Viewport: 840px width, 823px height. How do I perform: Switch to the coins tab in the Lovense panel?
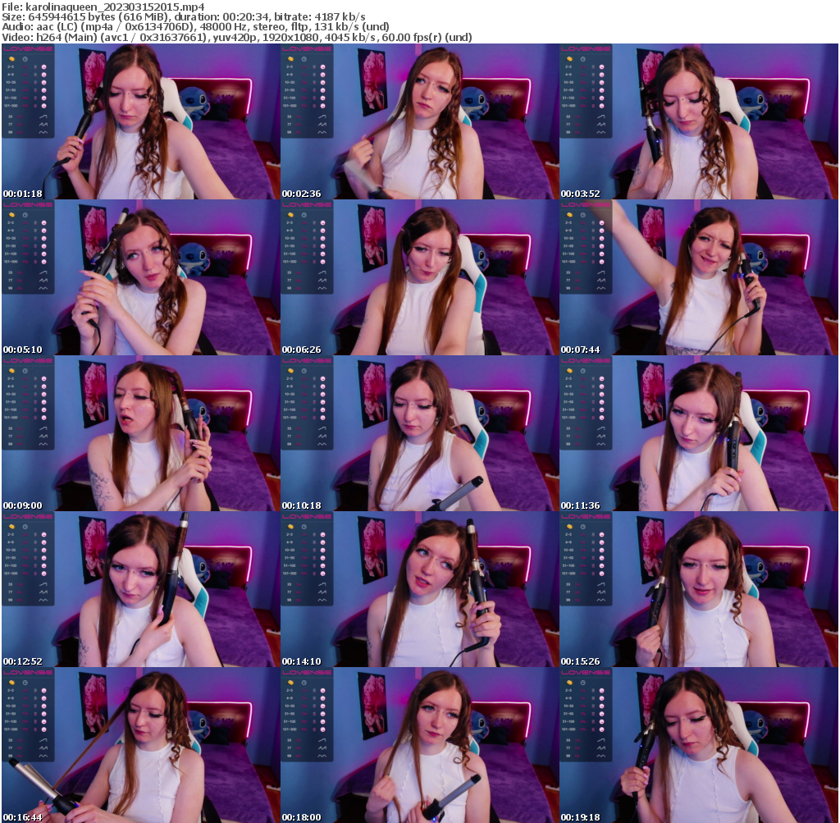point(11,58)
